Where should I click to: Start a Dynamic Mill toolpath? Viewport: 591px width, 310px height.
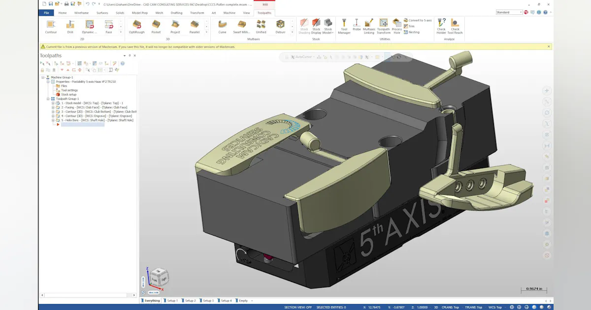[x=90, y=27]
